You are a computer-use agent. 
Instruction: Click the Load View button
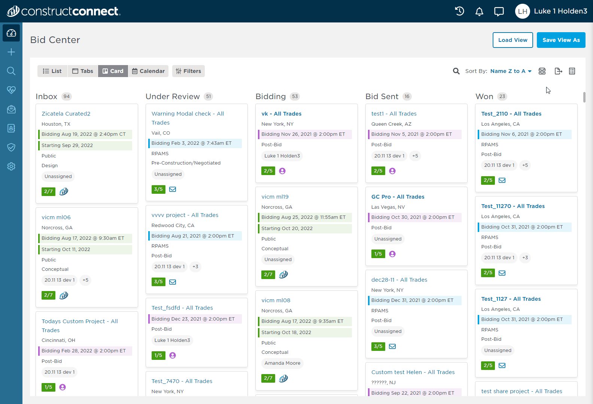click(513, 40)
